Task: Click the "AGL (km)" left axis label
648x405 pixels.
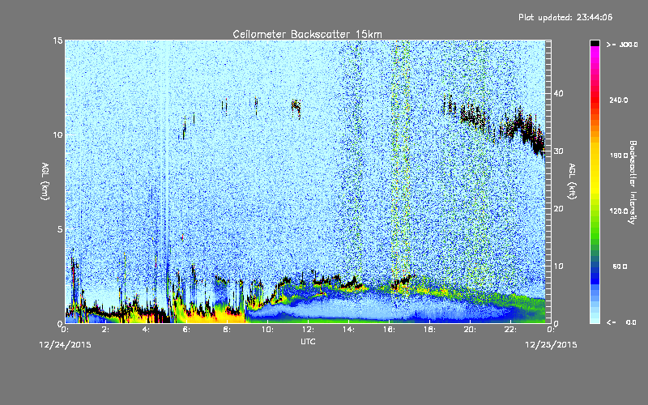Action: tap(45, 181)
